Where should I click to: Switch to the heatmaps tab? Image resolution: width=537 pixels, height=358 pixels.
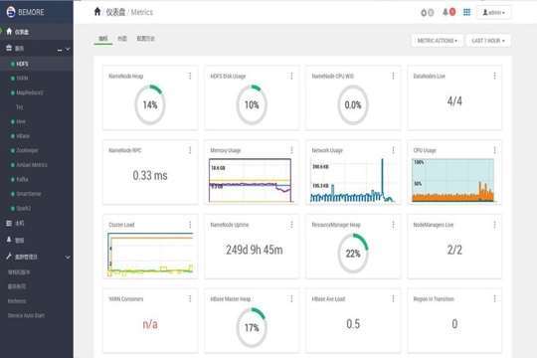click(122, 39)
